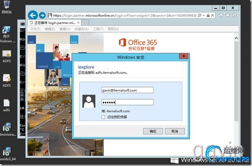This screenshot has height=166, width=252.
Task: Click the browser Back arrow button
Action: (x=33, y=15)
